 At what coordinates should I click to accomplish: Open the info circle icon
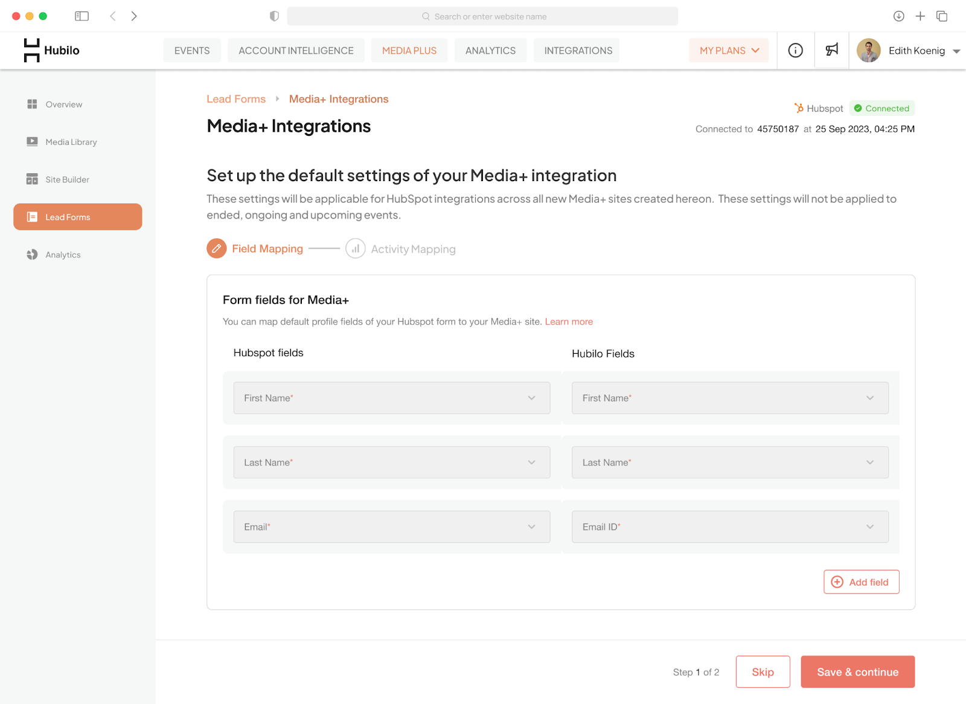[x=795, y=51]
